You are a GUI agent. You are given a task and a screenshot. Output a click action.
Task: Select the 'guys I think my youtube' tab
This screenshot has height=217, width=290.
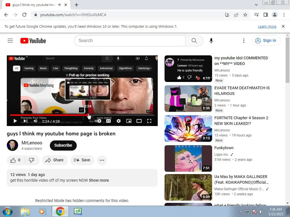[x=34, y=5]
